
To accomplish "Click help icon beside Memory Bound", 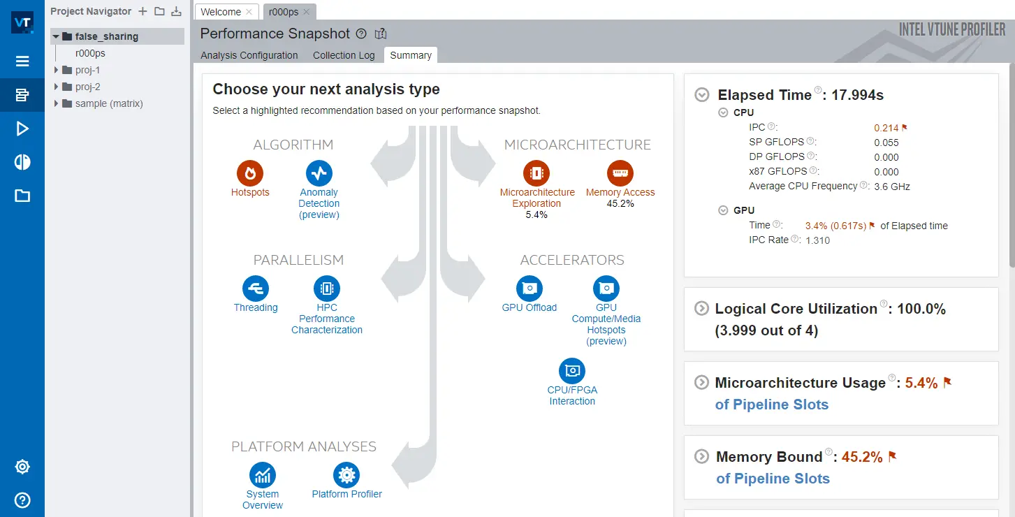I will pyautogui.click(x=829, y=452).
